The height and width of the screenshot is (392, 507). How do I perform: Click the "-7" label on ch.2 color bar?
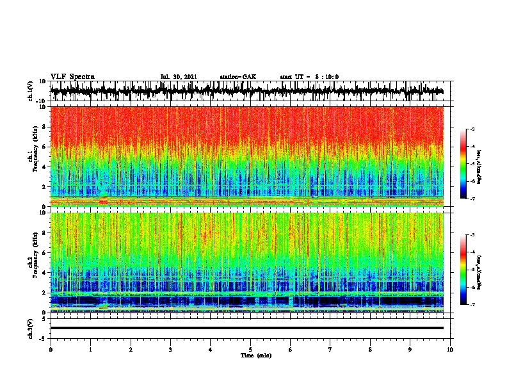pyautogui.click(x=472, y=304)
